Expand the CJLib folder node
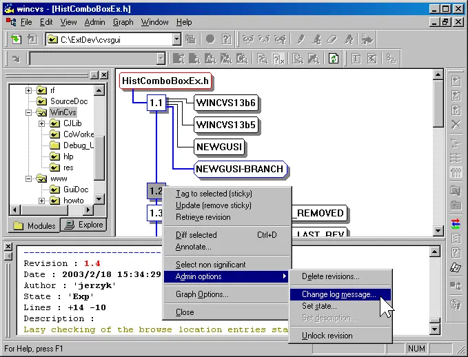The height and width of the screenshot is (357, 468). pos(41,123)
